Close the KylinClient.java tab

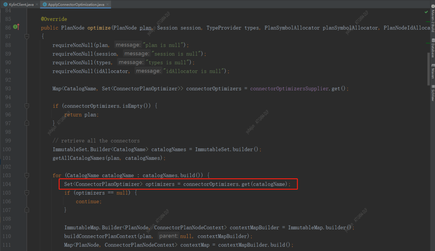click(x=37, y=4)
